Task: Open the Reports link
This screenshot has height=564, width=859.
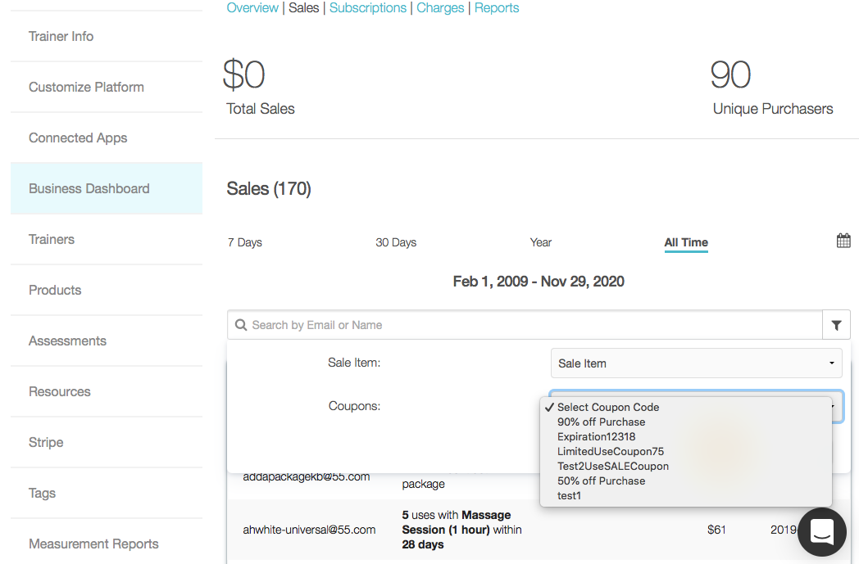Action: tap(497, 8)
